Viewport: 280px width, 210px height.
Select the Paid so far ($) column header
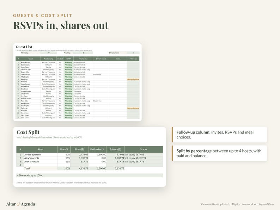point(97,149)
